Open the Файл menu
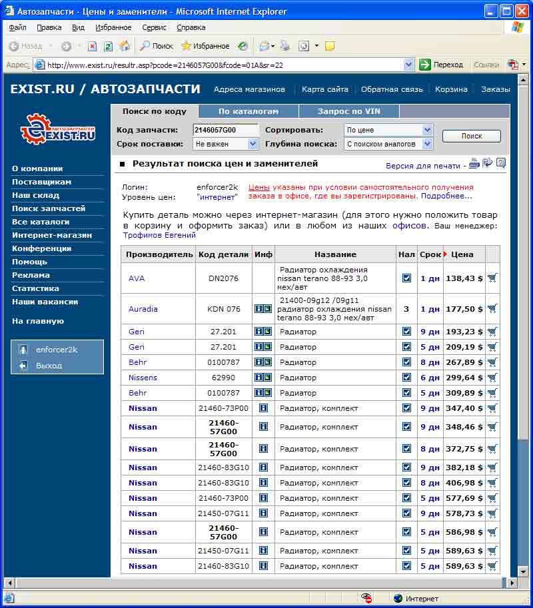 tap(17, 27)
